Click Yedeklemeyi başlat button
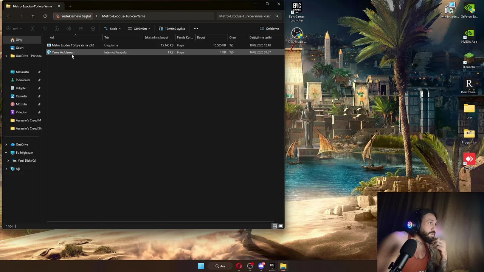The height and width of the screenshot is (272, 484). point(74,16)
